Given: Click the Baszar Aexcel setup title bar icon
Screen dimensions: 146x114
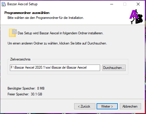Looking at the screenshot, I should coord(3,4).
